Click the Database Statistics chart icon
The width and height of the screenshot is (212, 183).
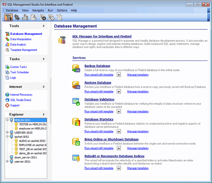[76, 122]
